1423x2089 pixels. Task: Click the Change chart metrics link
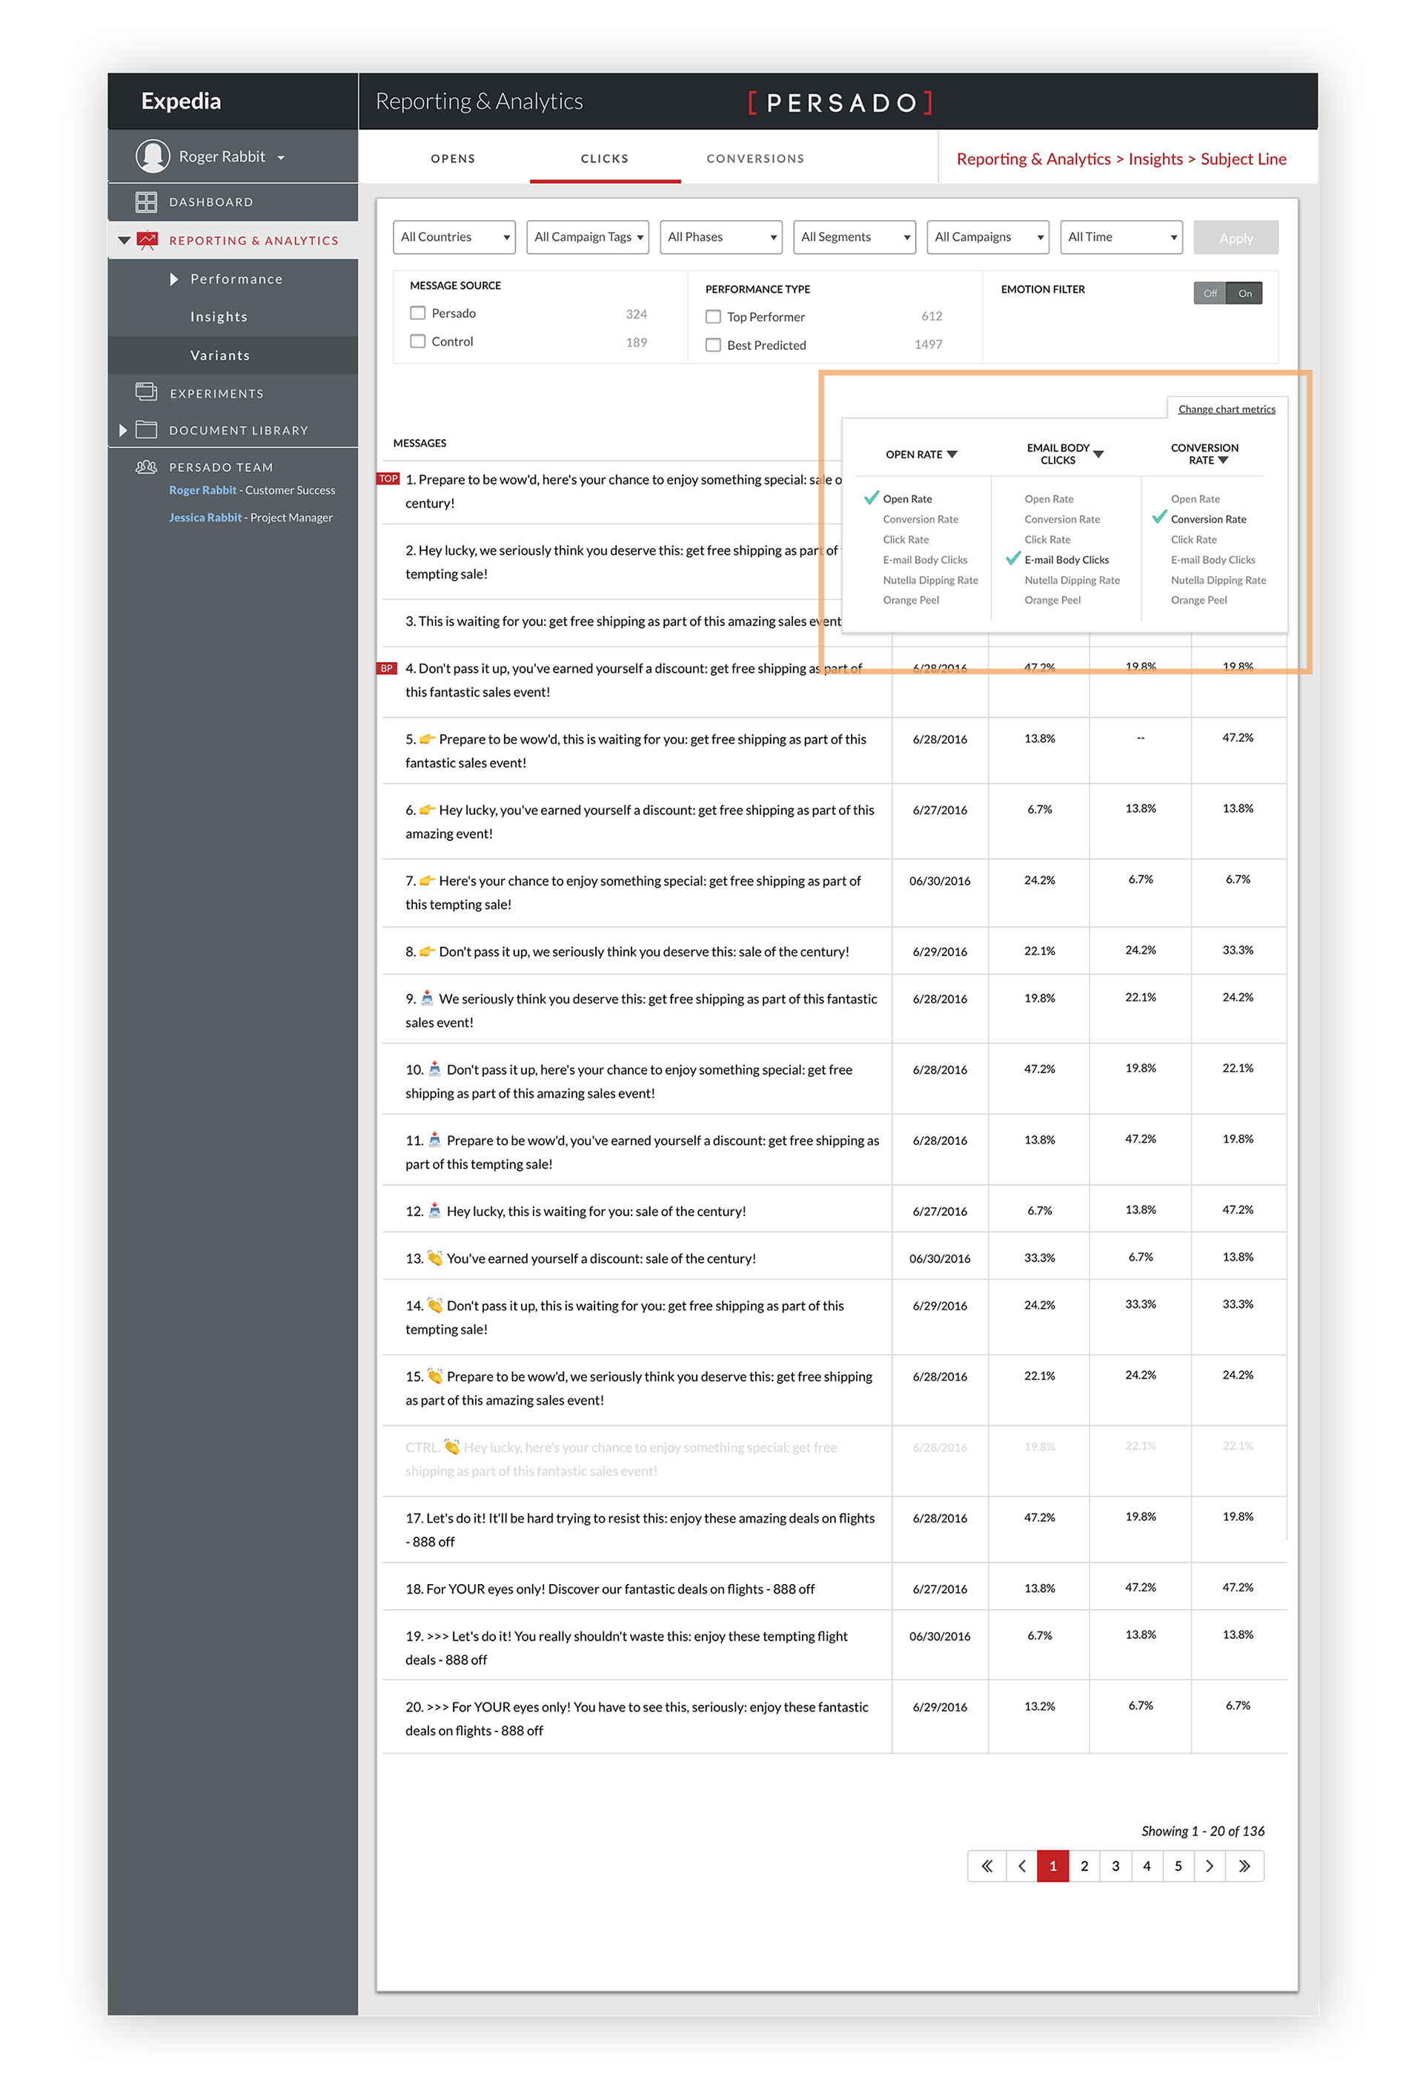(x=1227, y=409)
